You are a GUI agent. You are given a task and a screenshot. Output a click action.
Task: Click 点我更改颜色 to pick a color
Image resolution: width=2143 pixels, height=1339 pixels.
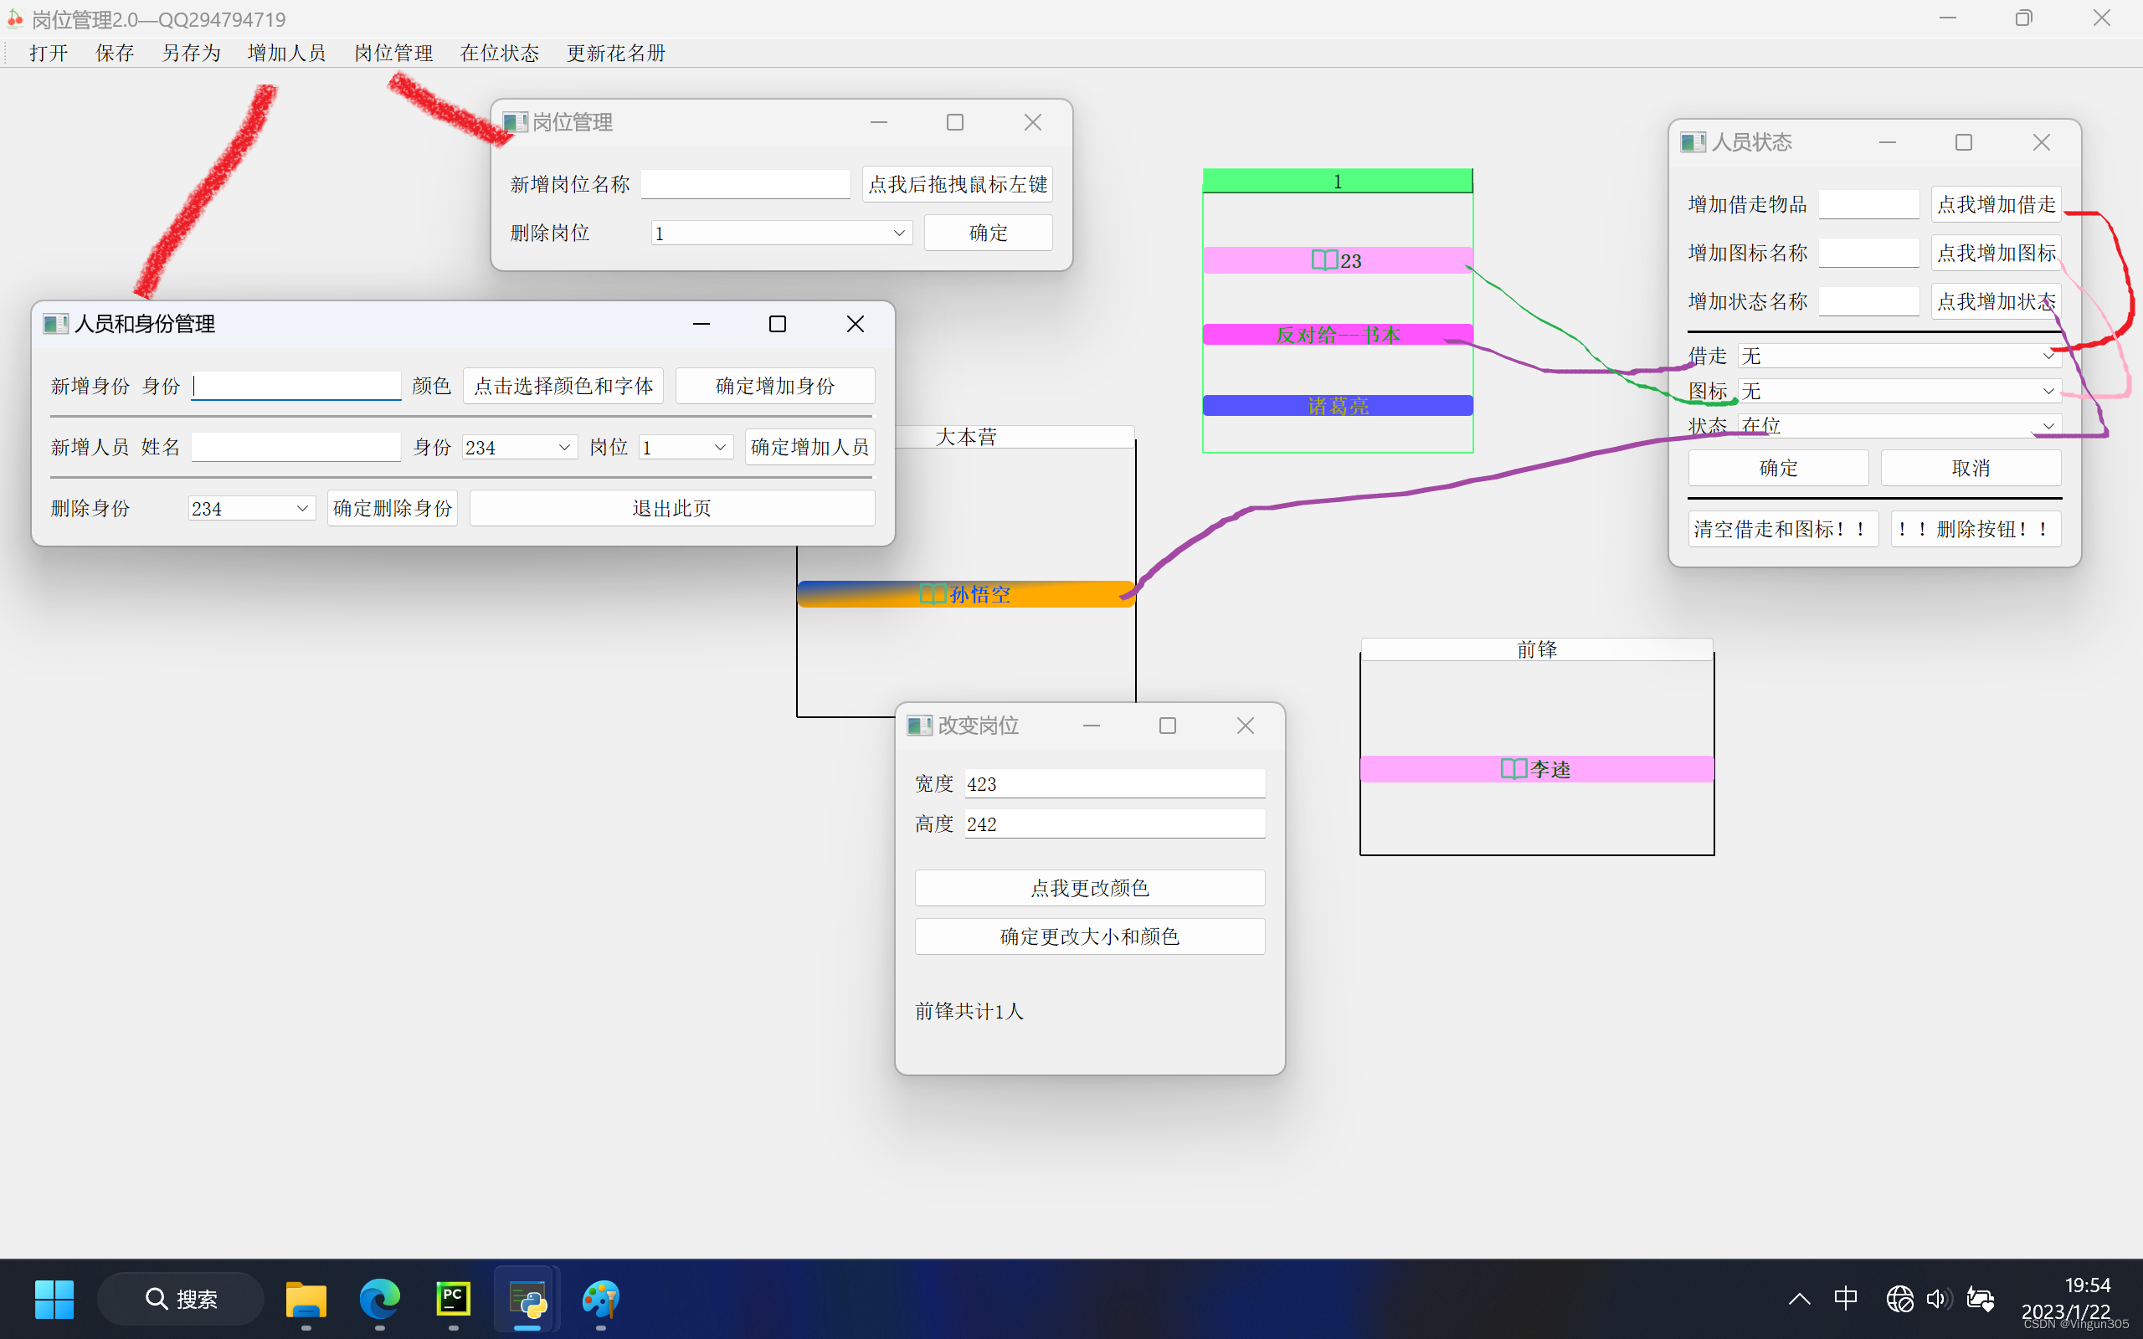(x=1088, y=887)
